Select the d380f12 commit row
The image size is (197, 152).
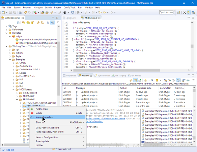click(x=127, y=96)
